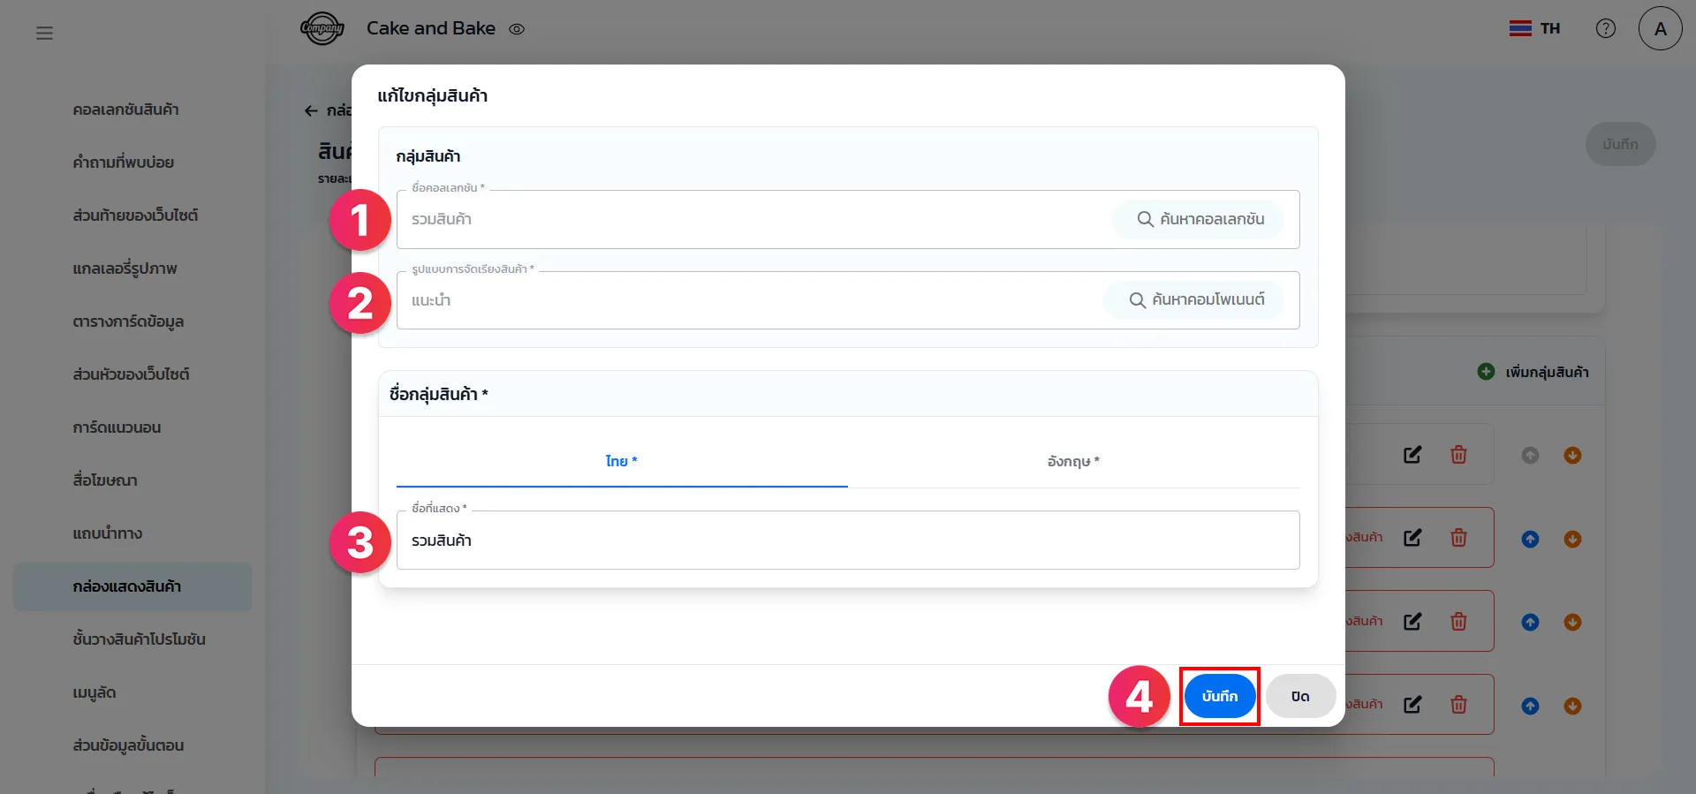Screen dimensions: 1696x794
Task: Open the user avatar A menu
Action: pos(1660,28)
